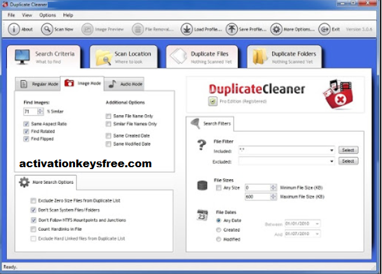Click the Duplicate Cleaner title bar app icon
Image resolution: width=382 pixels, height=274 pixels.
[5, 4]
